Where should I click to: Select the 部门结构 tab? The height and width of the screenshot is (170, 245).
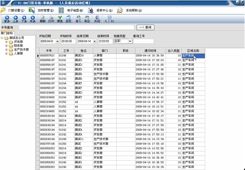click(x=7, y=33)
